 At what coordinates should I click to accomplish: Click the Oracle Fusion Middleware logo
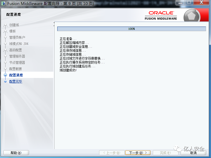point(161,15)
